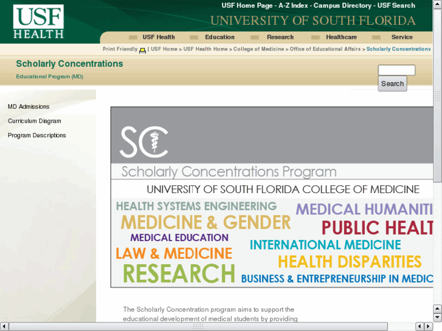Click the Print Friendly printer icon

142,50
